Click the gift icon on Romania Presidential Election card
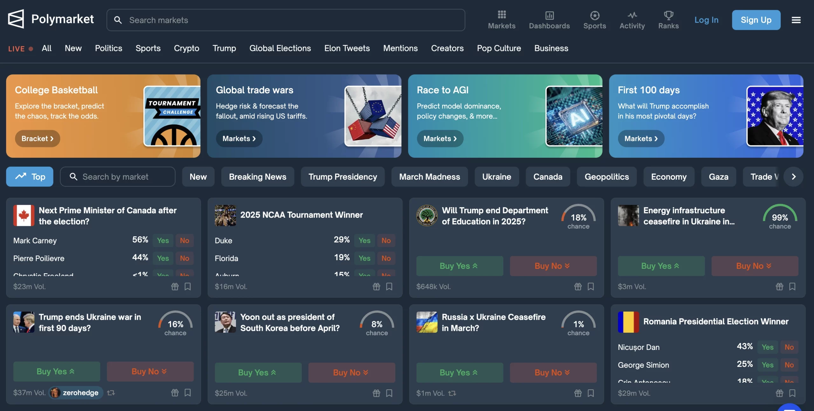 [x=779, y=393]
